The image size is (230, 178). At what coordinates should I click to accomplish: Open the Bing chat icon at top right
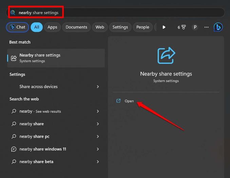point(218,27)
